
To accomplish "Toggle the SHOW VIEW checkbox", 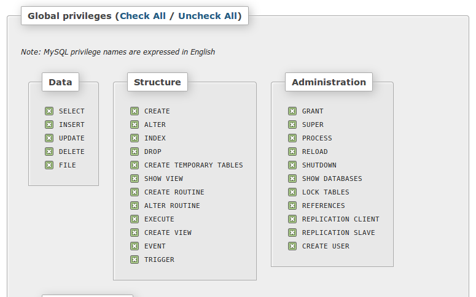I will click(135, 179).
